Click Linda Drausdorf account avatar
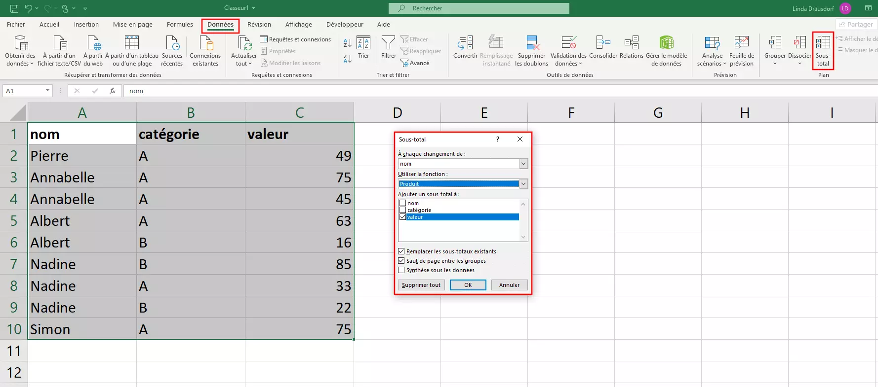 tap(845, 8)
